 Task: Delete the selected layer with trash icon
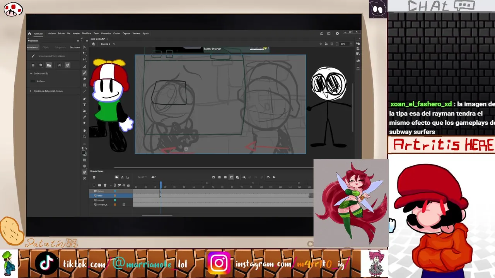coord(105,185)
